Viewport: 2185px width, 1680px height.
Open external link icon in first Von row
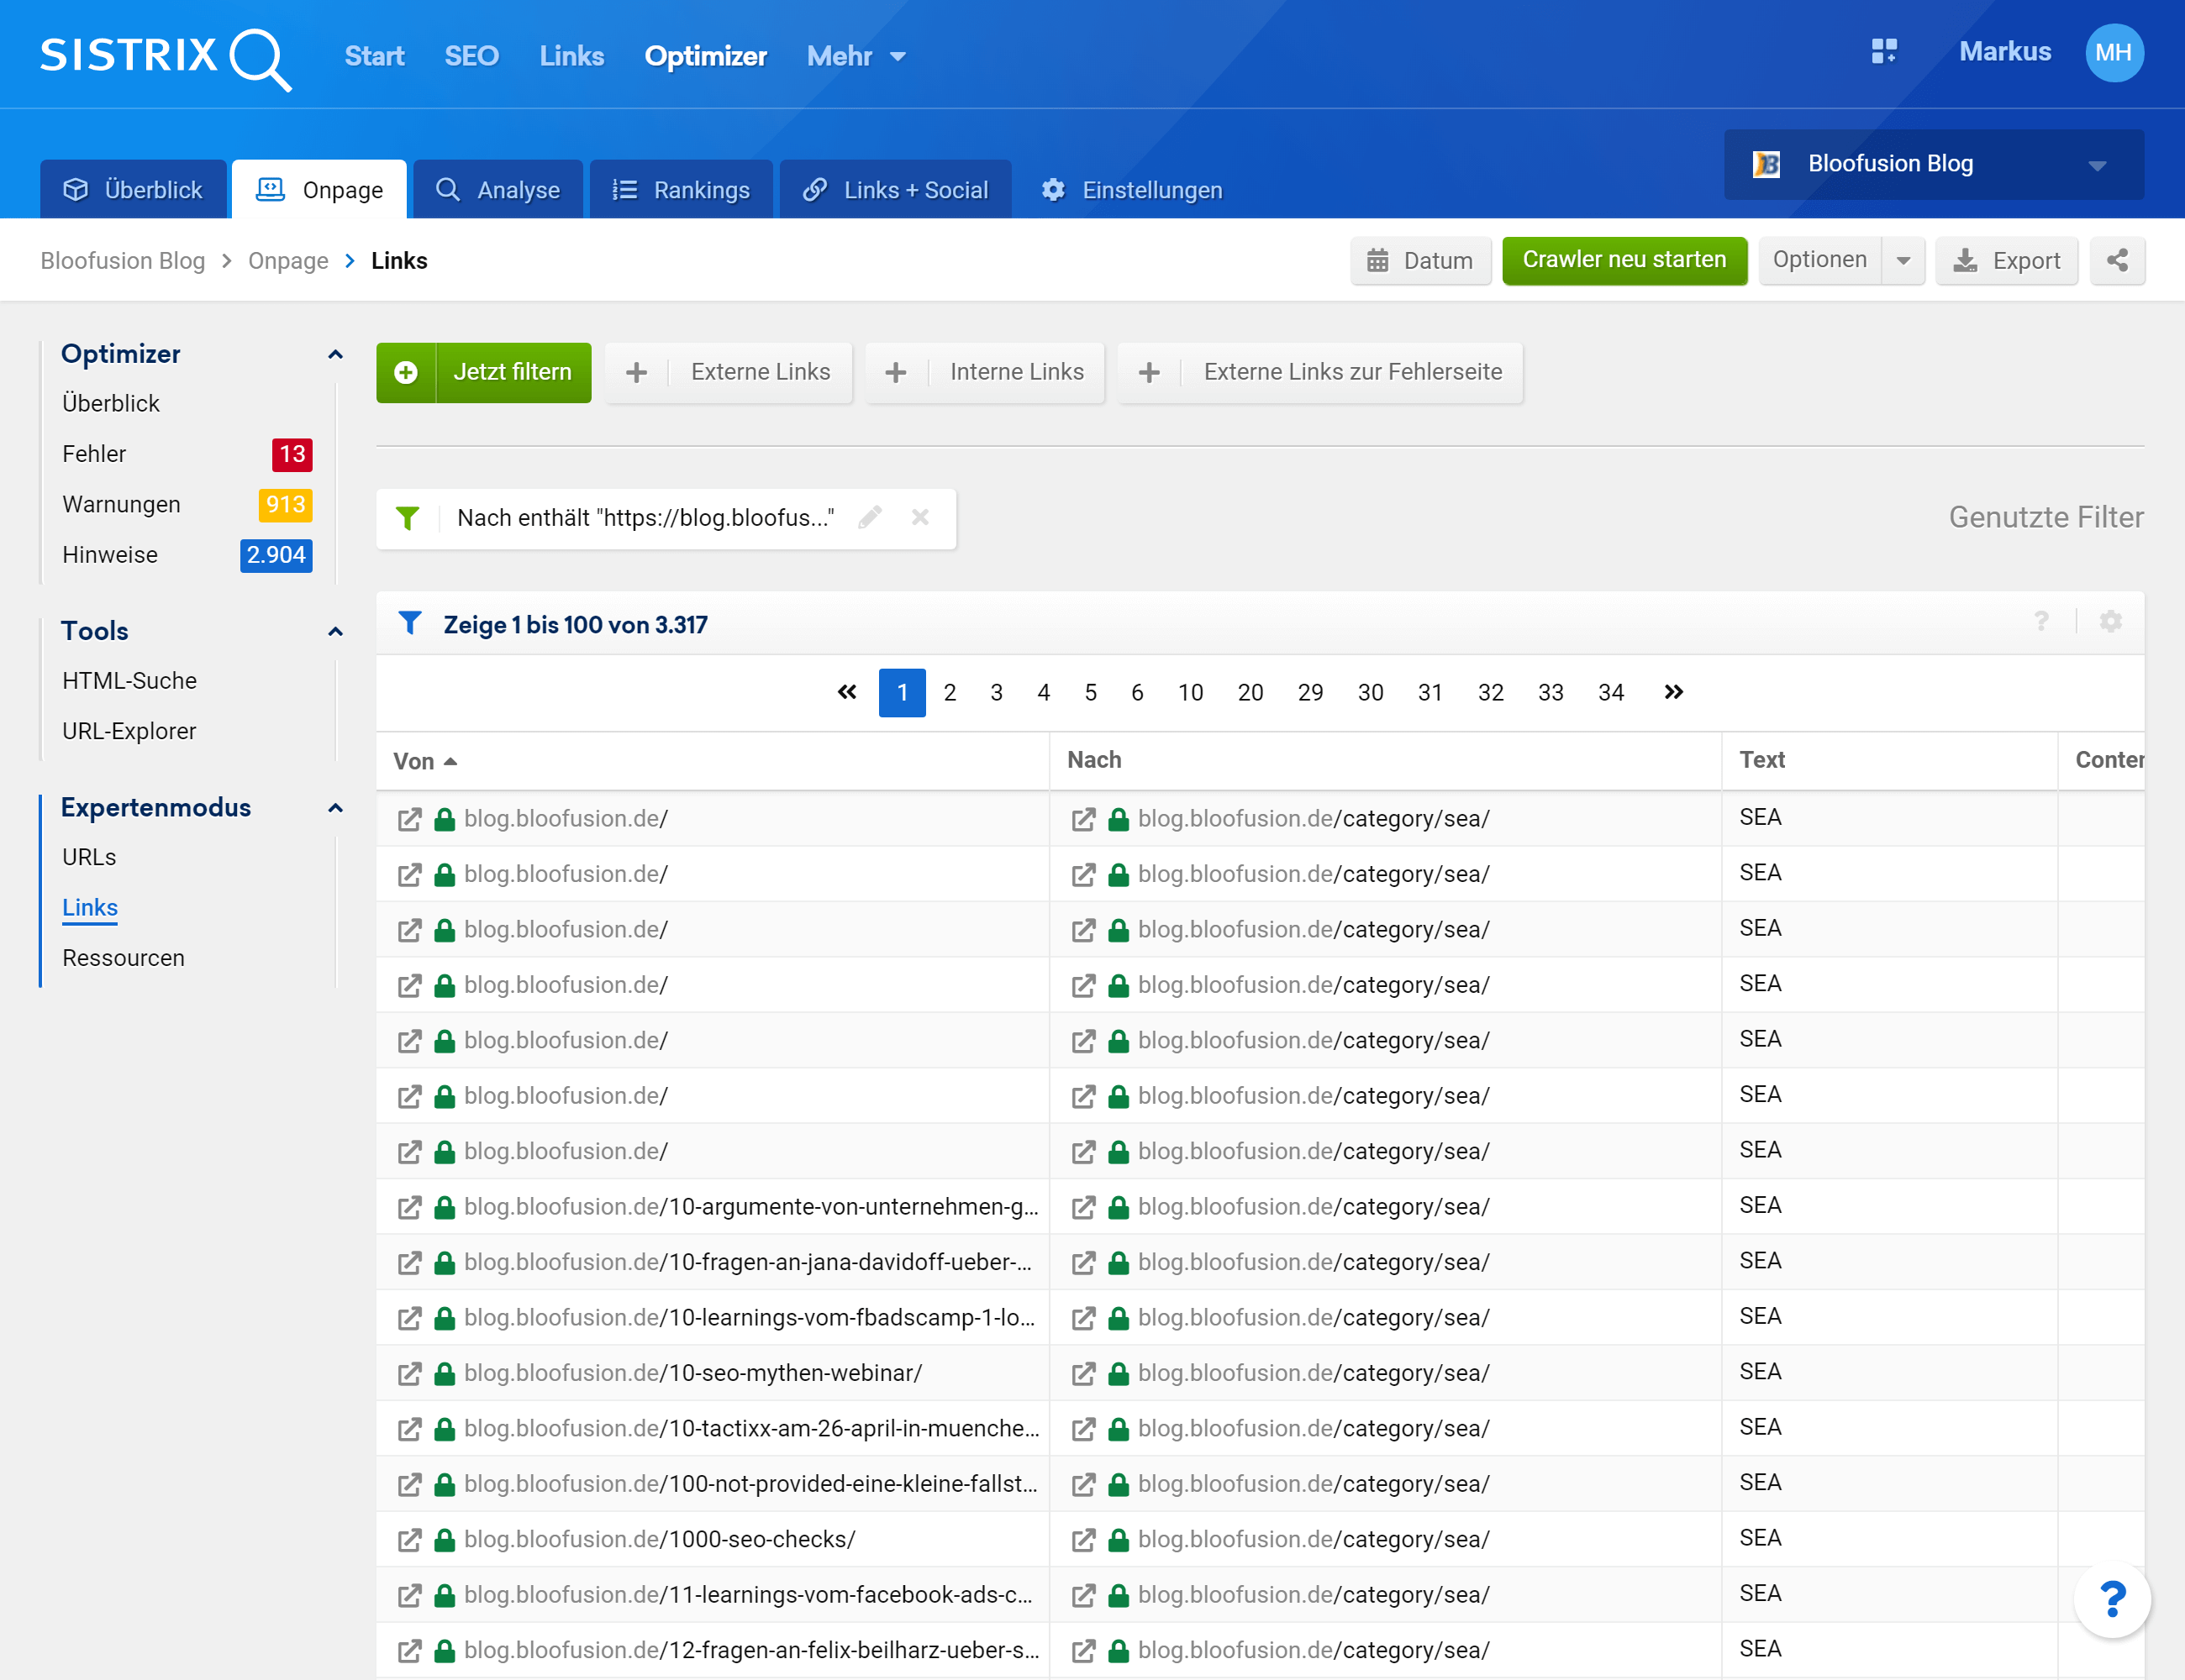[x=409, y=820]
